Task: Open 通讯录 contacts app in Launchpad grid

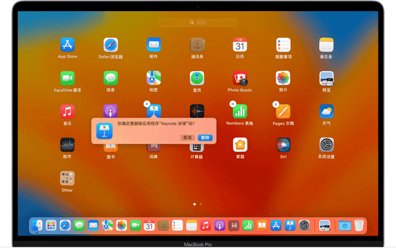Action: point(197,45)
